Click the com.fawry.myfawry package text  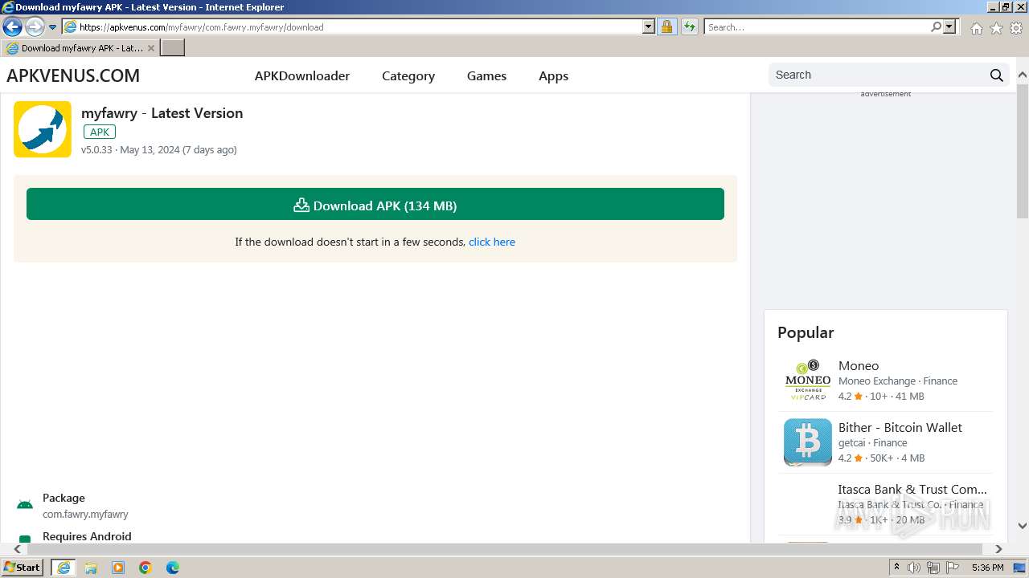[x=85, y=514]
